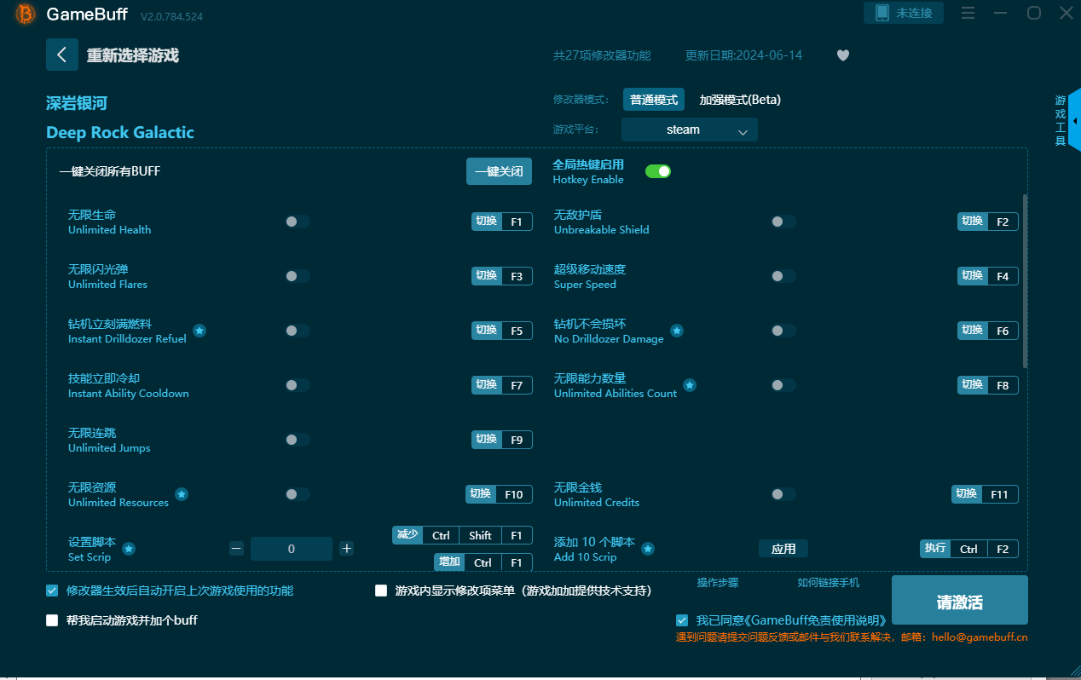Click the star badge next to Instant Drilldozer Refuel
Image resolution: width=1081 pixels, height=680 pixels.
[199, 331]
